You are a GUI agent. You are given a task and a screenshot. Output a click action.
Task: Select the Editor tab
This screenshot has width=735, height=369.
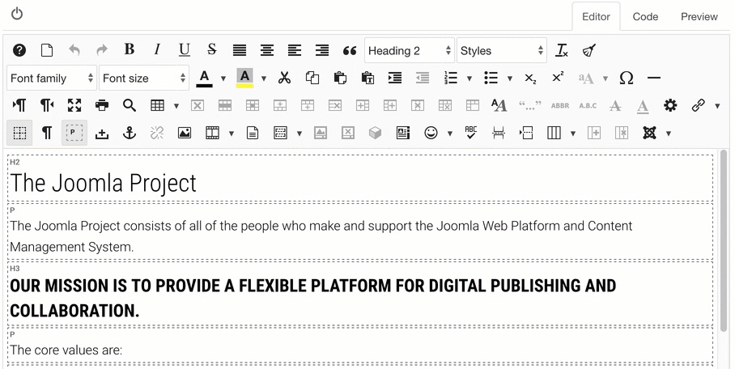click(x=596, y=16)
